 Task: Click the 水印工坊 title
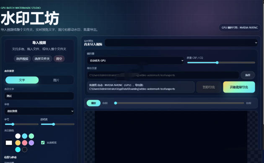[x=30, y=18]
